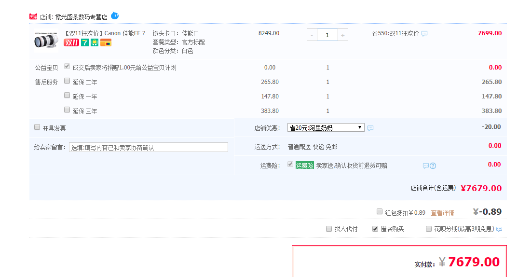518x277 pixels.
Task: Click info bubble icon after 花呗分期
Action: point(499,229)
